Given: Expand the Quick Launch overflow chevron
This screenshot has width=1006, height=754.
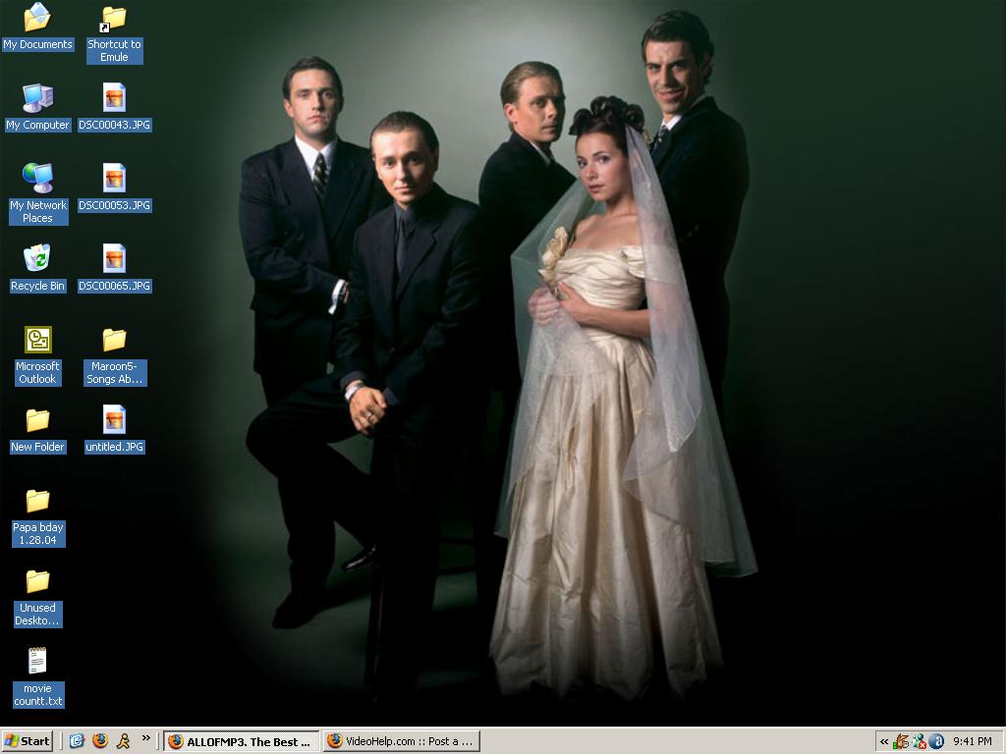Looking at the screenshot, I should 145,738.
